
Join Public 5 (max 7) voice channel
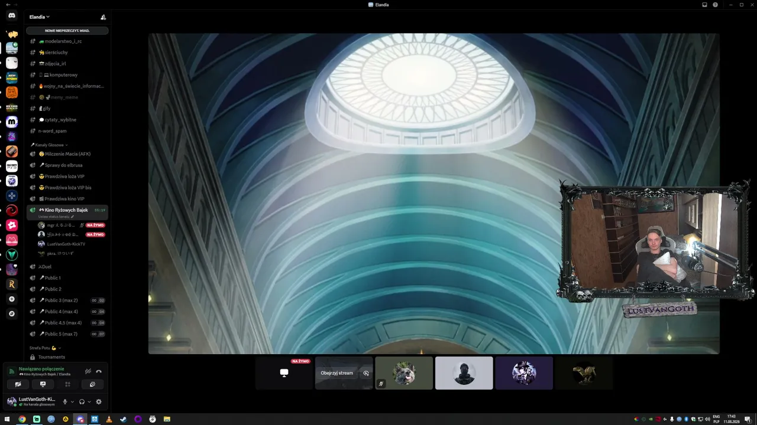pyautogui.click(x=67, y=334)
